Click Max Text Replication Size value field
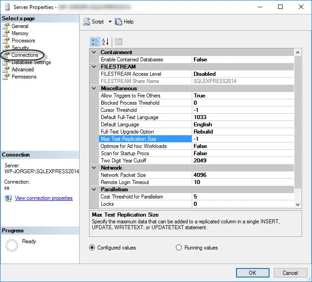Image resolution: width=312 pixels, height=282 pixels. click(x=243, y=139)
